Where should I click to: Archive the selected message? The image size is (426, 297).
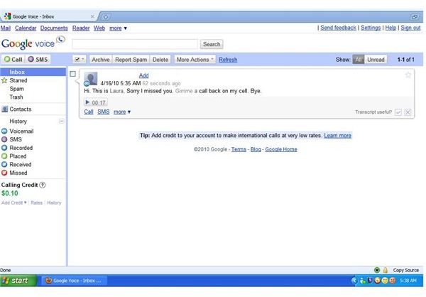pyautogui.click(x=101, y=60)
